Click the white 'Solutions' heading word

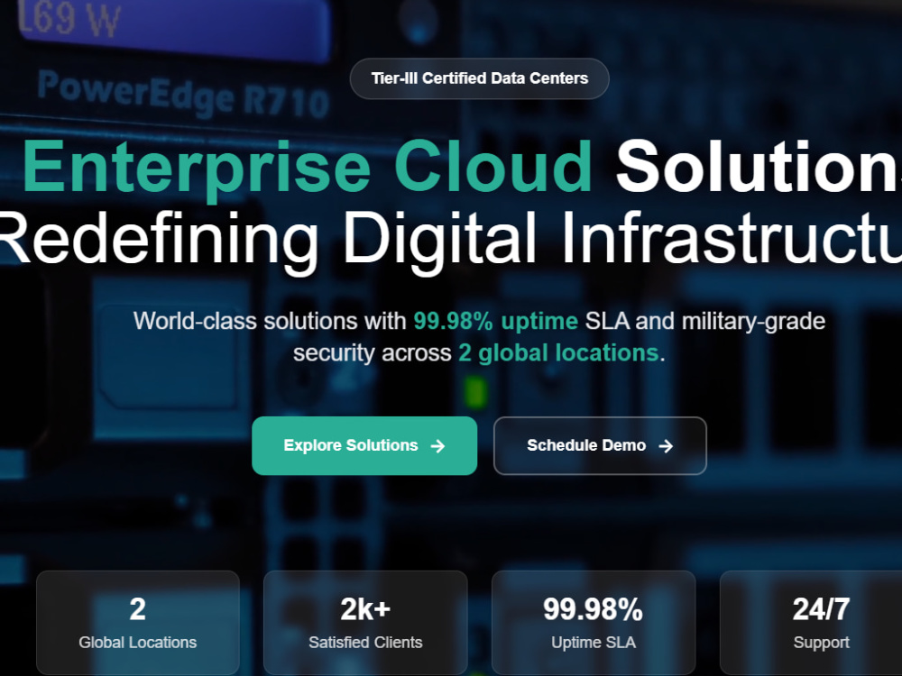[x=759, y=167]
